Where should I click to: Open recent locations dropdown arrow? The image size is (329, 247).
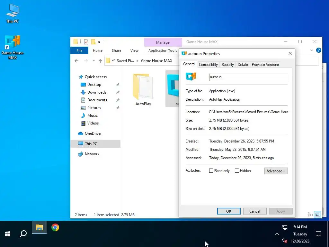point(93,61)
